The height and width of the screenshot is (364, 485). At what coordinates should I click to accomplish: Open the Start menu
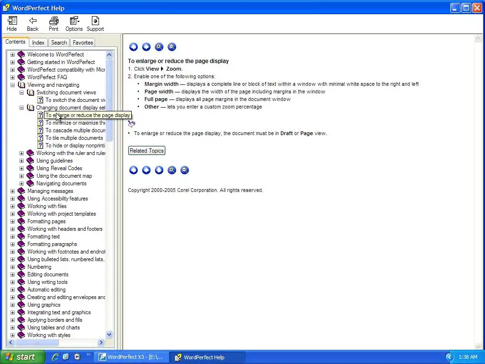22,357
